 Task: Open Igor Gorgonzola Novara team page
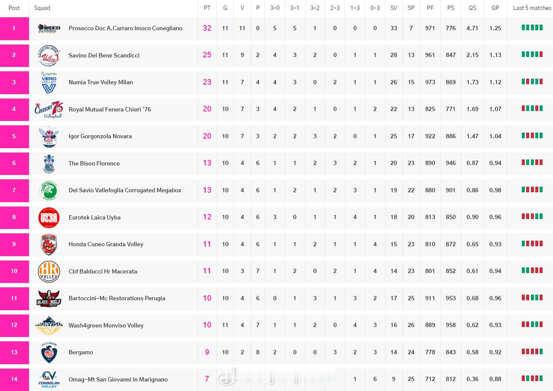click(100, 137)
